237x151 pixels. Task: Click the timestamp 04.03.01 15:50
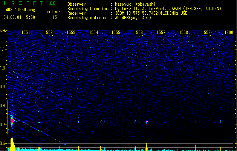click(x=19, y=17)
